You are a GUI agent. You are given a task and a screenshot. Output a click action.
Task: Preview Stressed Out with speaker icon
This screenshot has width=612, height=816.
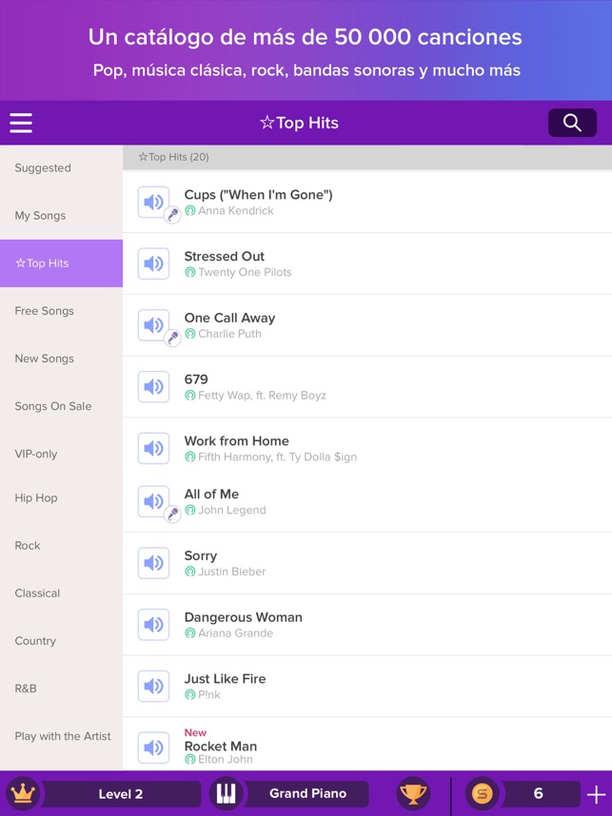tap(153, 263)
